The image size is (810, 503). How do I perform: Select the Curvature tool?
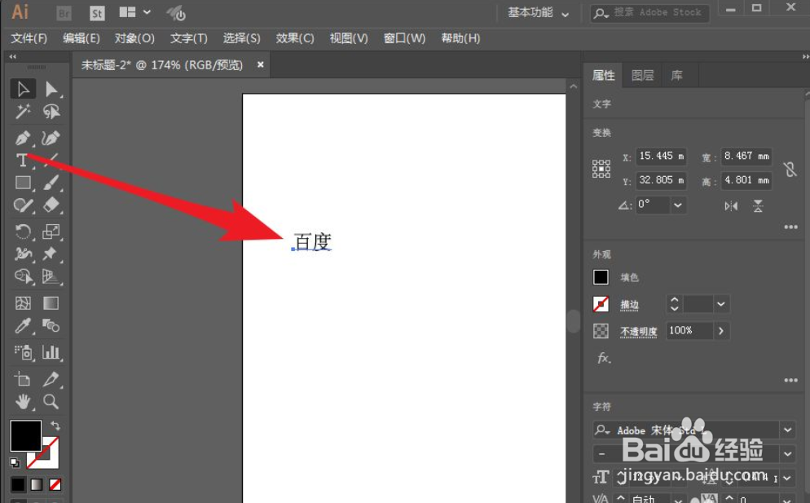(x=51, y=138)
